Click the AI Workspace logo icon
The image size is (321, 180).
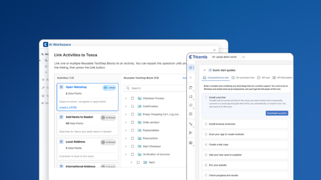click(x=46, y=44)
